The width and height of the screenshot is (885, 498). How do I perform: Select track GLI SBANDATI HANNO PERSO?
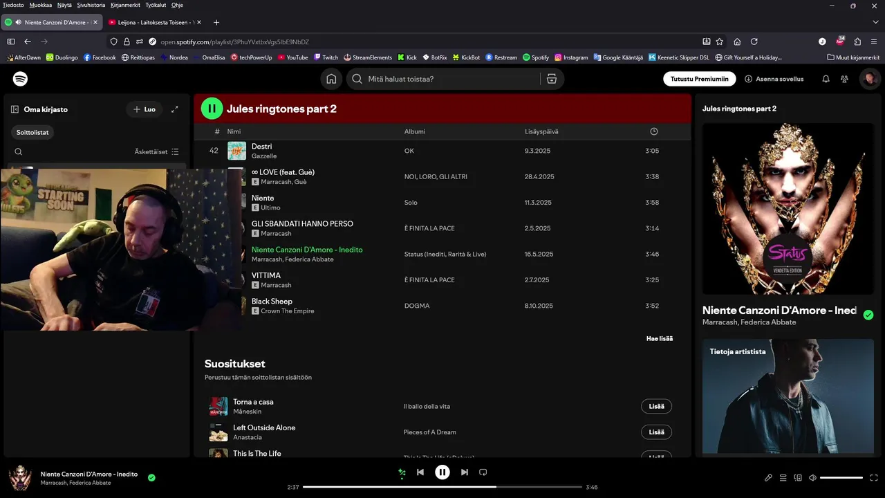(302, 224)
